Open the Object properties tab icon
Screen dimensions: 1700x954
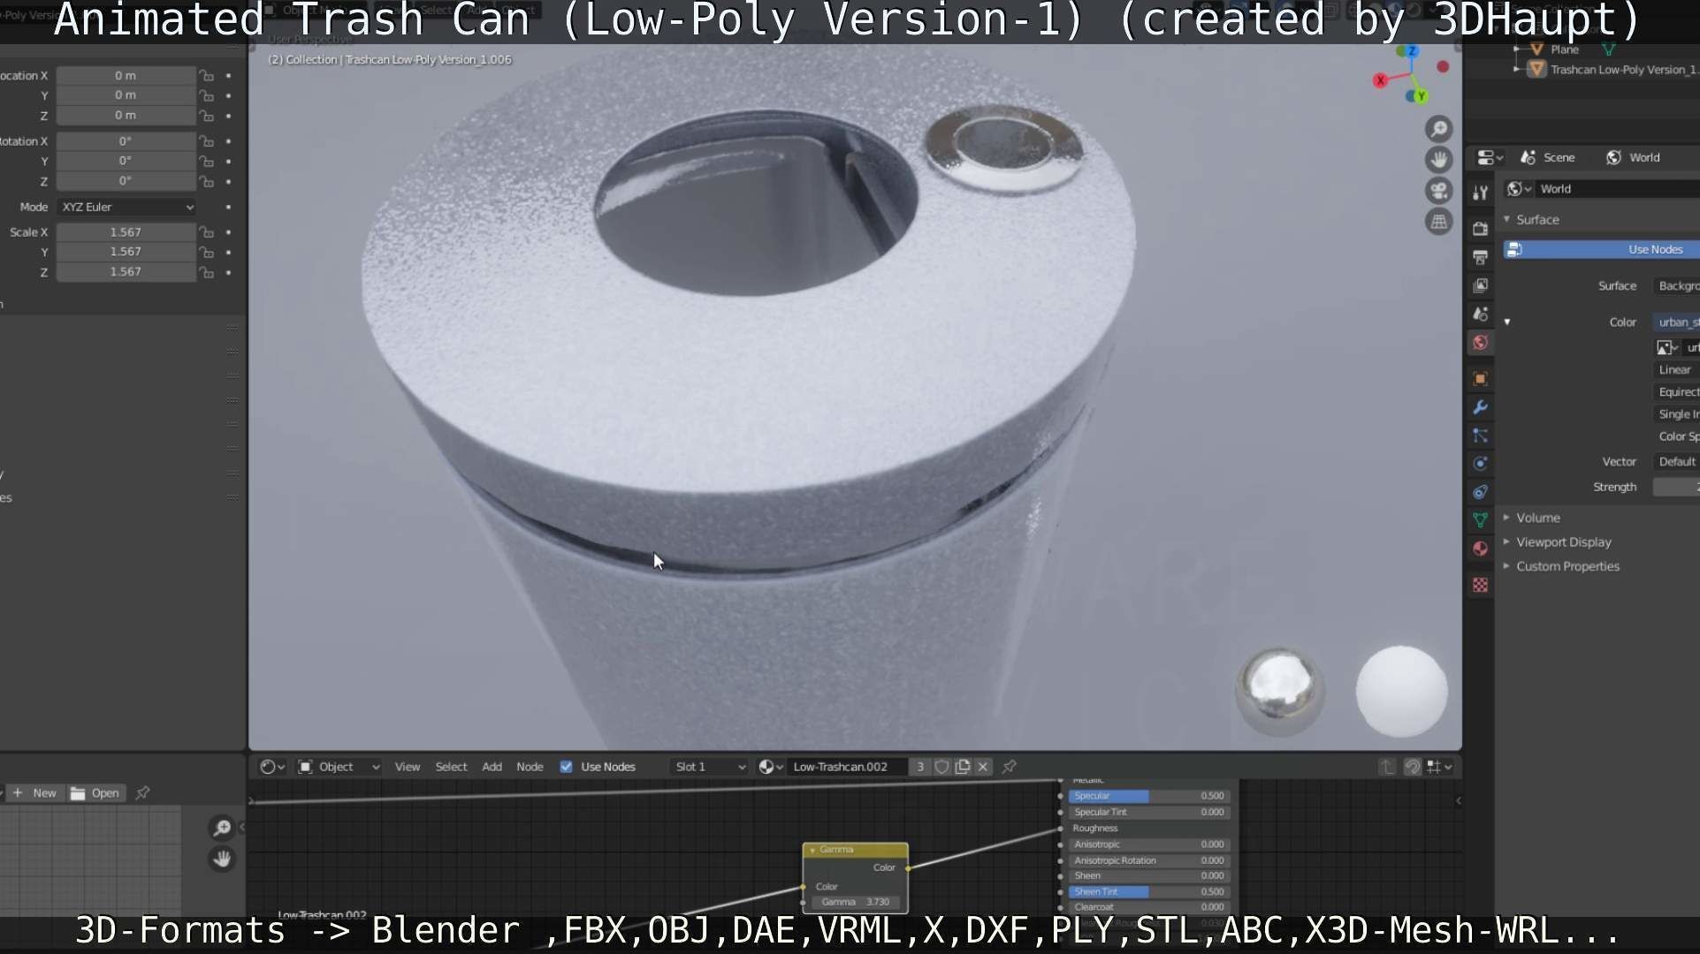pos(1480,379)
